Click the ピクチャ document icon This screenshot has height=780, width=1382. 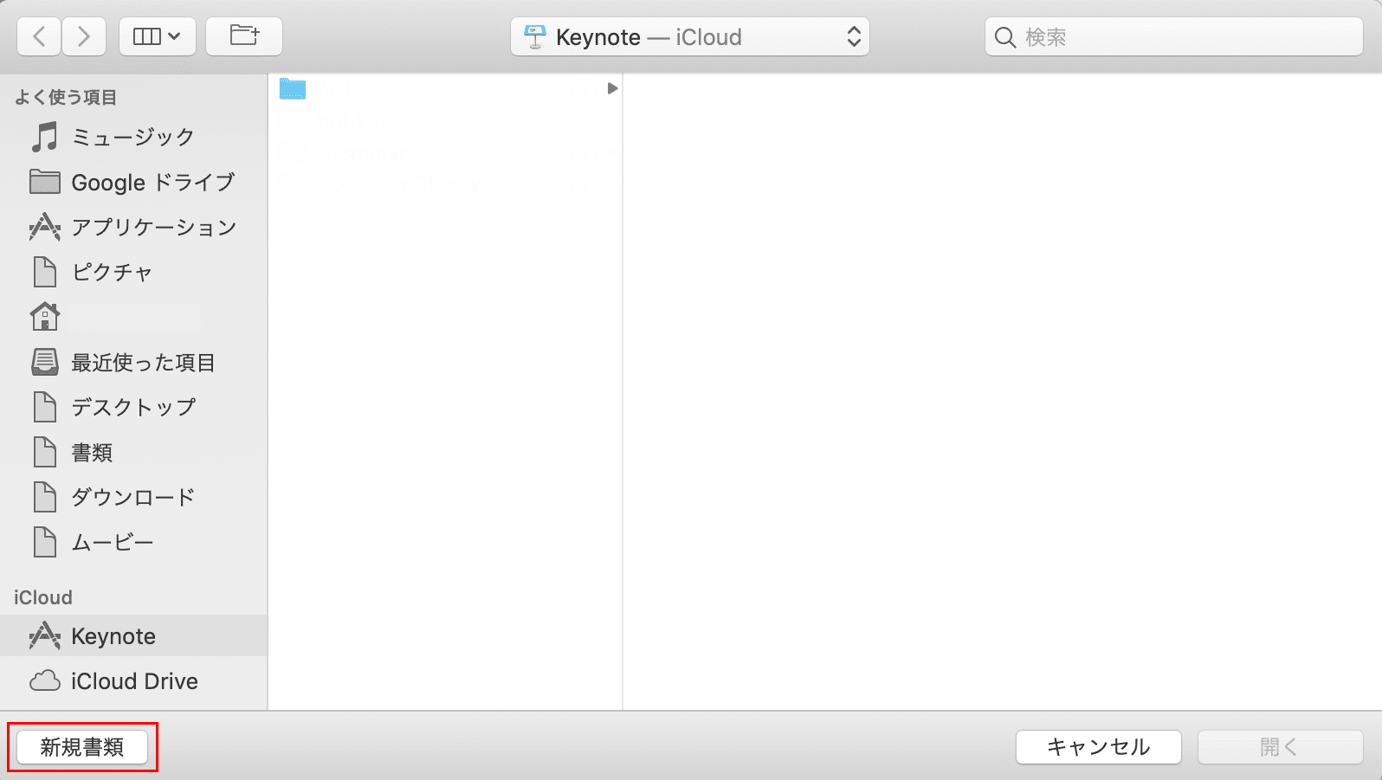pyautogui.click(x=45, y=272)
